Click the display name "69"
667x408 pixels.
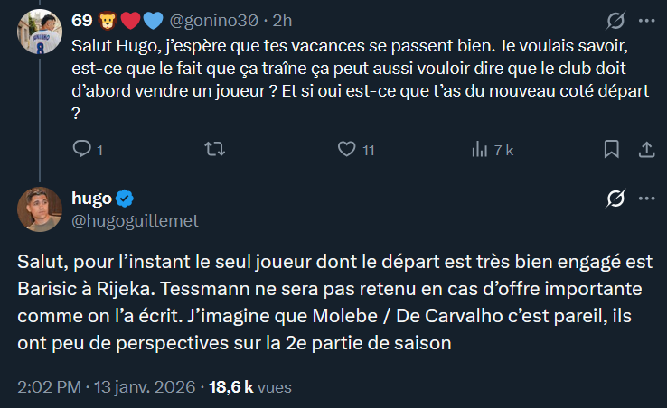tap(80, 20)
